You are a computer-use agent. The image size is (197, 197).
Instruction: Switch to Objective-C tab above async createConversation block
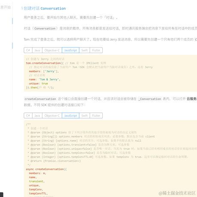click(52, 116)
